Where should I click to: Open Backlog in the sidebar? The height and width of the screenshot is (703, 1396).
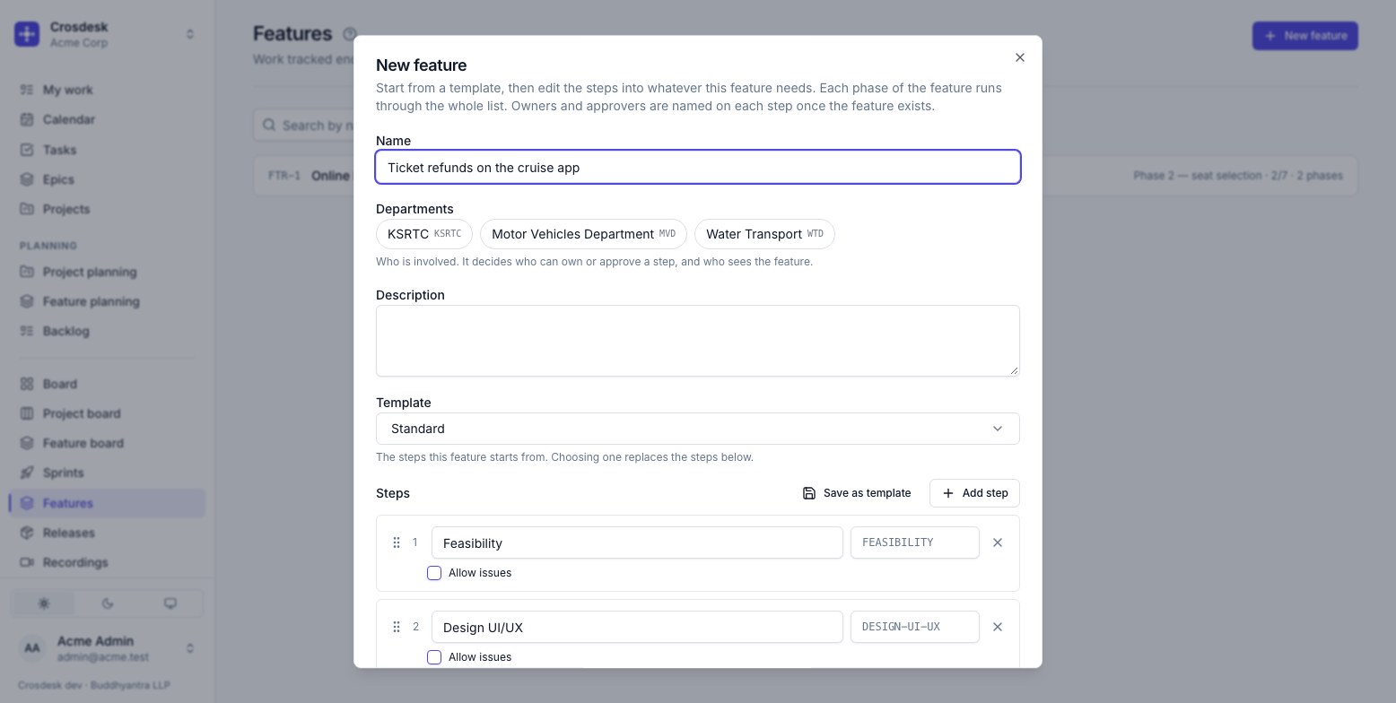point(107,331)
